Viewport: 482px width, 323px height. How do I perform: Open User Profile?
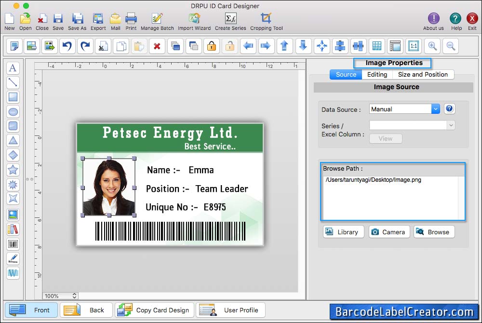pos(230,310)
